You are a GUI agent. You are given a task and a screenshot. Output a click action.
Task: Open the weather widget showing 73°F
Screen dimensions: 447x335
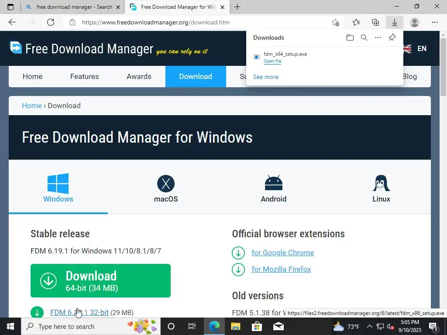click(x=346, y=326)
